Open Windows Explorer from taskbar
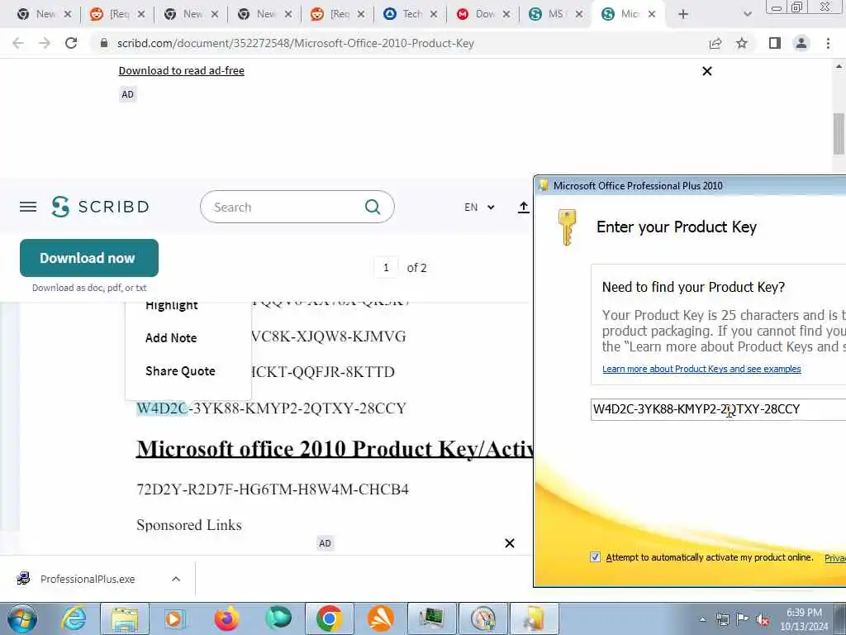This screenshot has width=846, height=635. pyautogui.click(x=125, y=618)
